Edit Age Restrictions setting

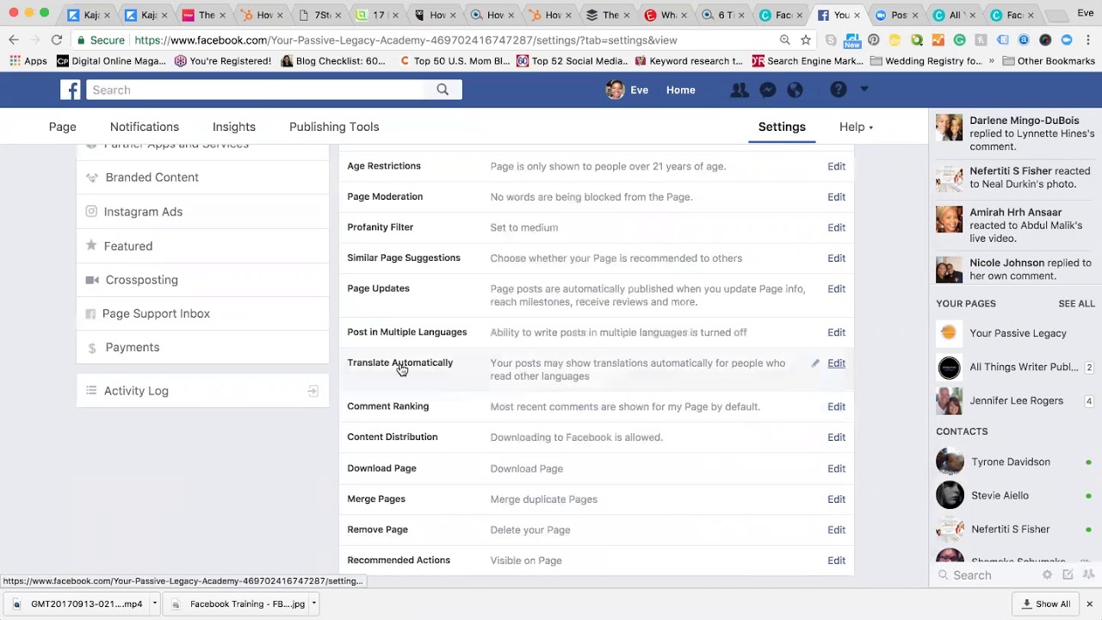click(836, 166)
